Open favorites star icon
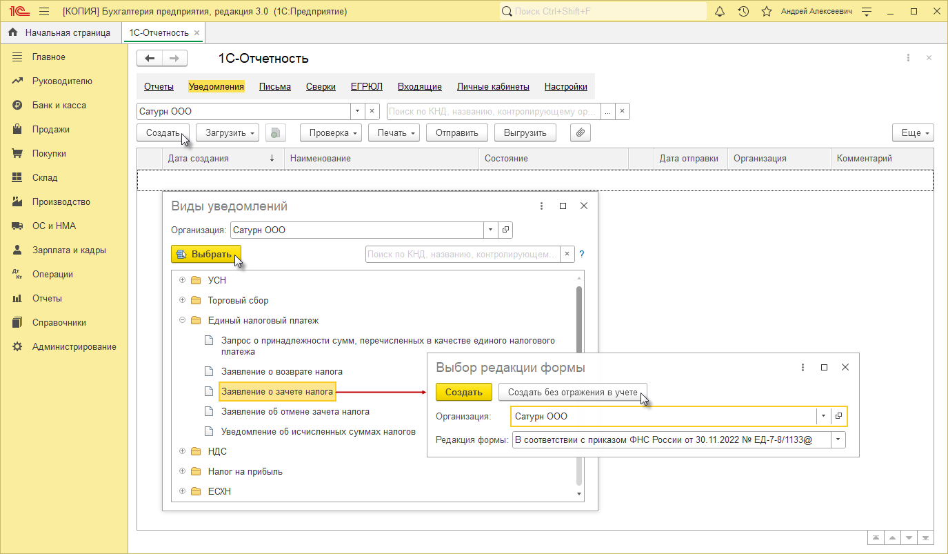The width and height of the screenshot is (948, 554). (x=766, y=12)
